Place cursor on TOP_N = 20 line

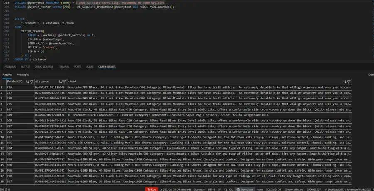36,51
